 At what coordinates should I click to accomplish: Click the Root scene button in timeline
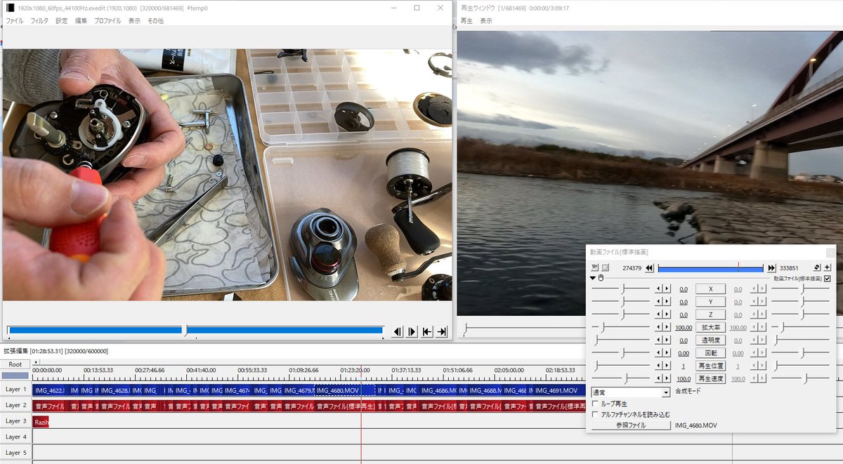[15, 364]
